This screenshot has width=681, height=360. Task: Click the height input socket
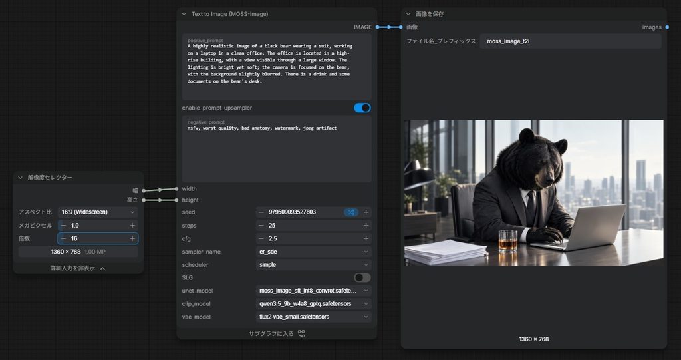(176, 200)
